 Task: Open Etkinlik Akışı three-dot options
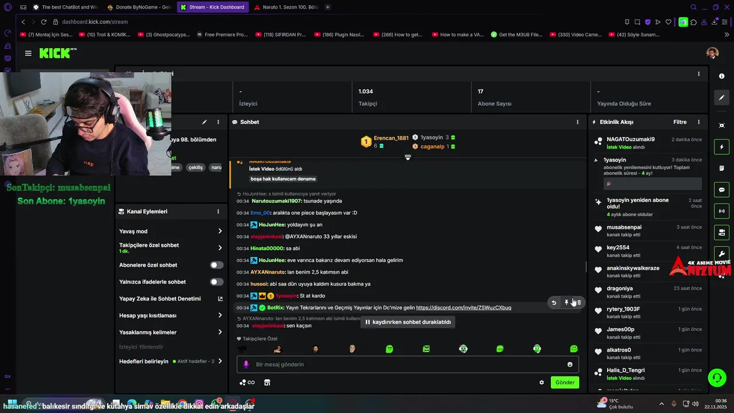pos(698,122)
